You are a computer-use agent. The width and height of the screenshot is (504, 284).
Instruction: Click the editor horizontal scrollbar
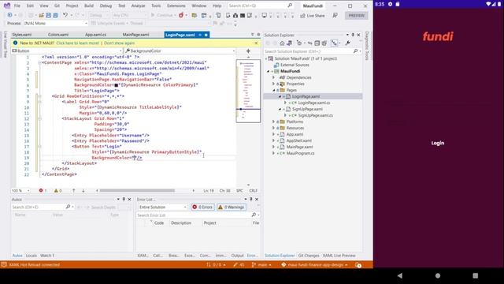click(x=137, y=191)
